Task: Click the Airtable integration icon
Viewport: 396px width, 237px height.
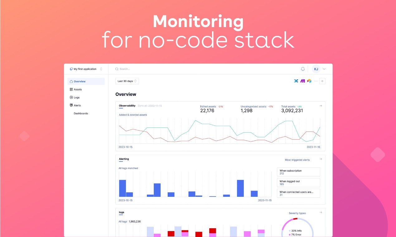Action: click(309, 81)
